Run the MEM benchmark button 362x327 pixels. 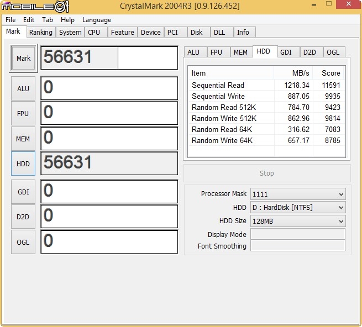tap(23, 139)
